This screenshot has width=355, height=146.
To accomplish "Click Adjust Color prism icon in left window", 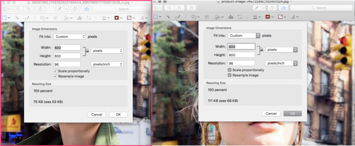I will 79,17.
